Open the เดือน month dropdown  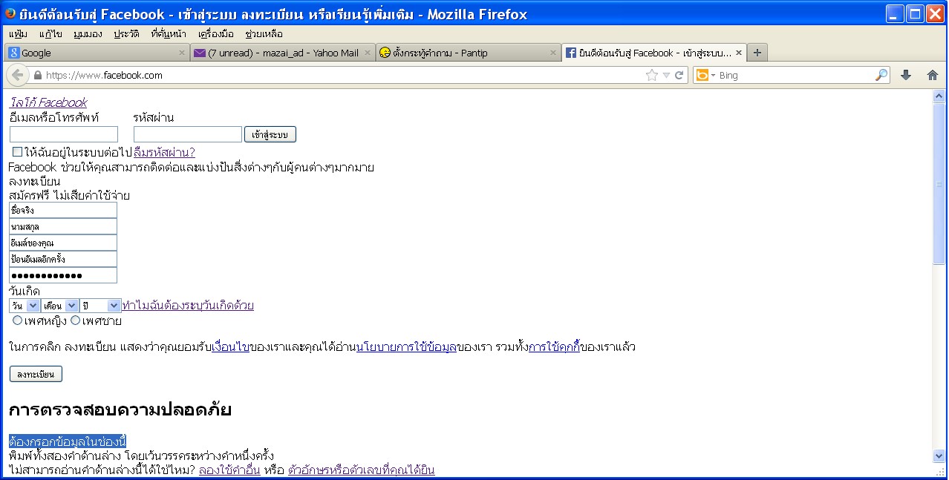pos(60,306)
